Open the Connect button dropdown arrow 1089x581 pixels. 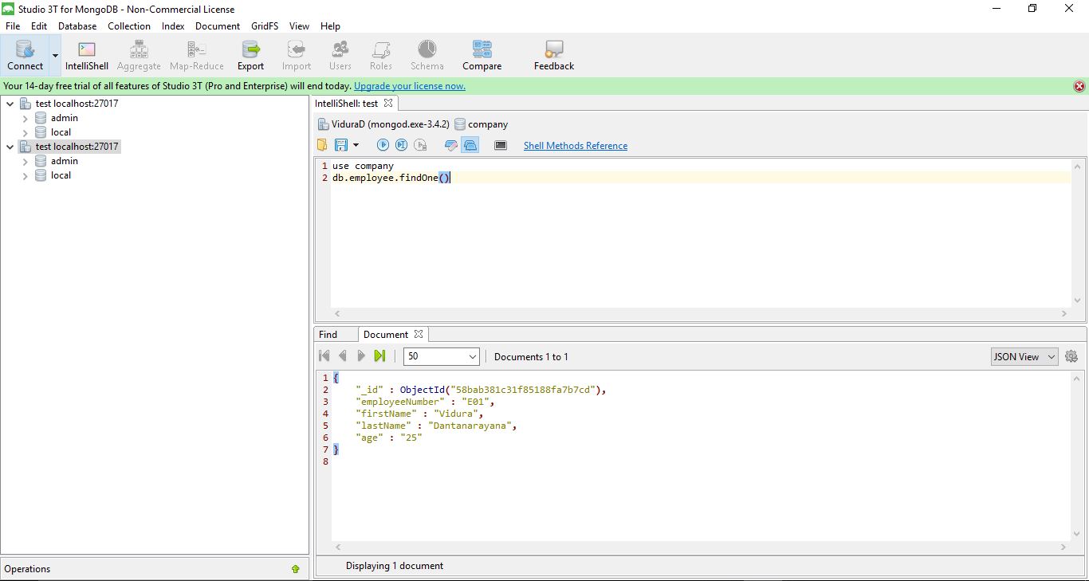55,56
